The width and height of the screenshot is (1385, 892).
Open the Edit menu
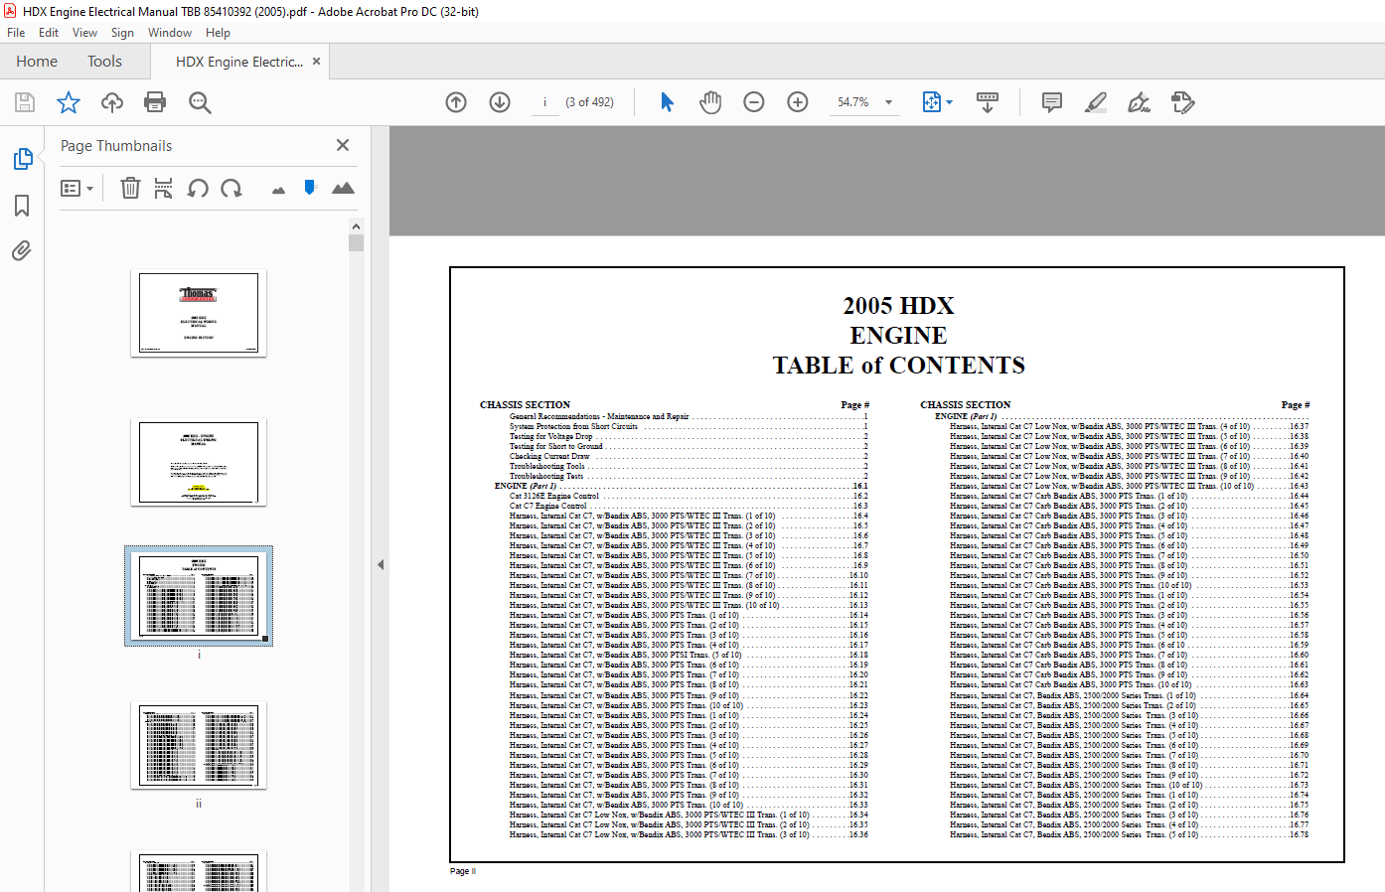click(49, 33)
